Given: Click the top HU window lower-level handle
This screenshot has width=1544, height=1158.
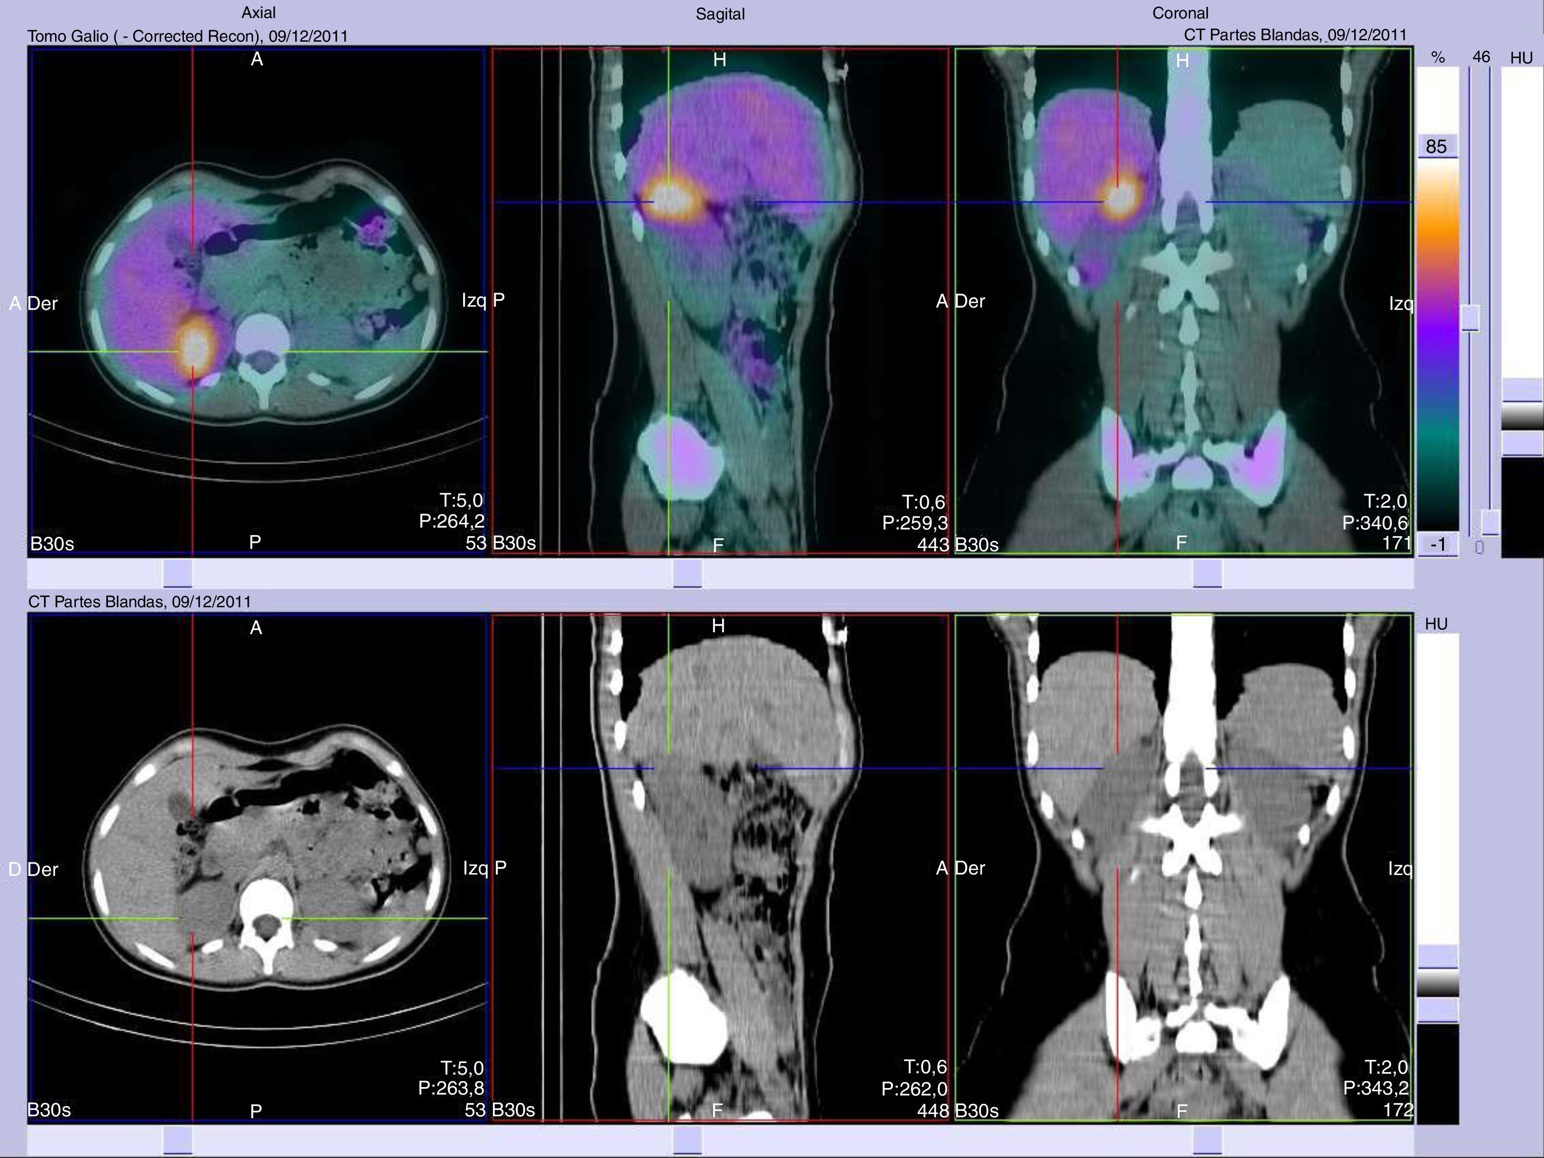Looking at the screenshot, I should tap(1522, 443).
